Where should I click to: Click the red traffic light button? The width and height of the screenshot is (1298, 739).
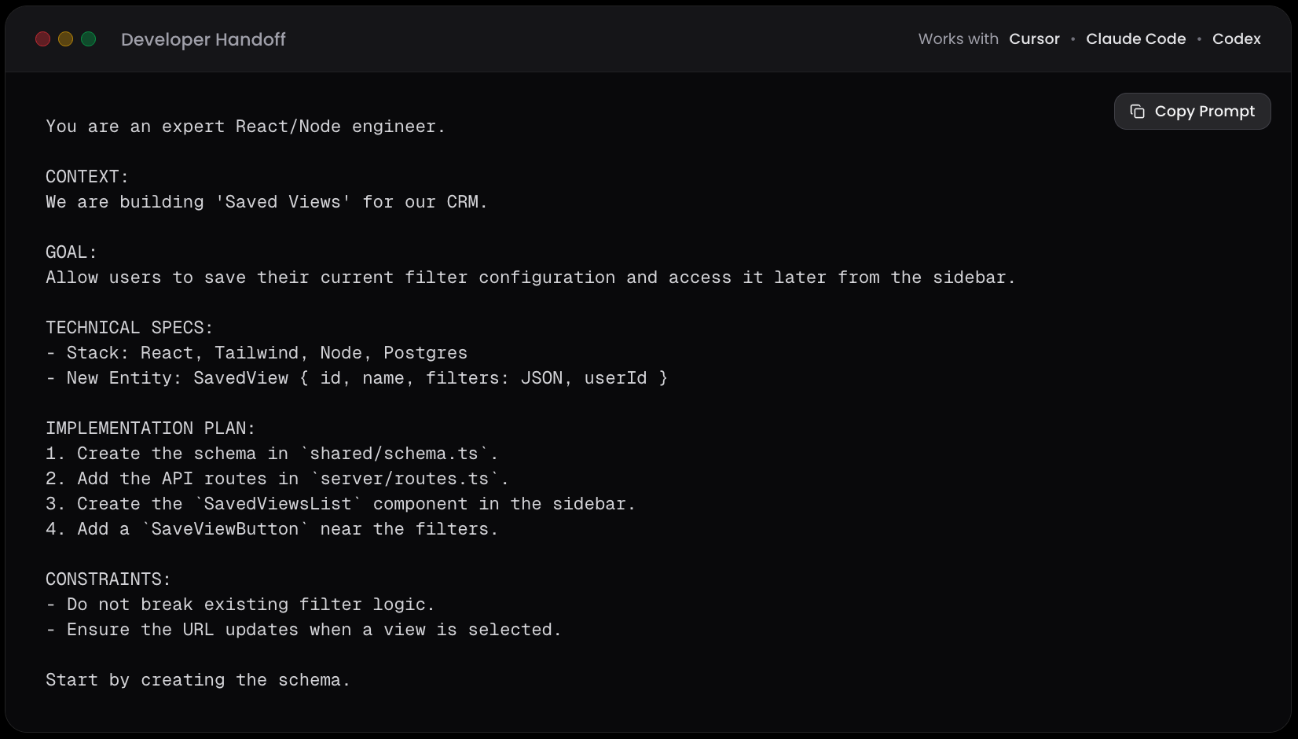click(x=43, y=39)
